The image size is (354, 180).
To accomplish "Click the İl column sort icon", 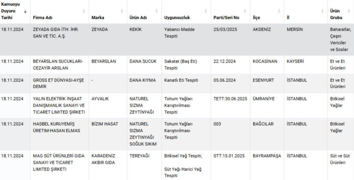I will 323,11.
